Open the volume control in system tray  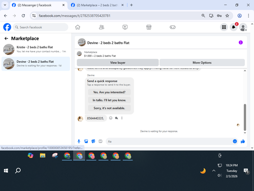point(219,175)
